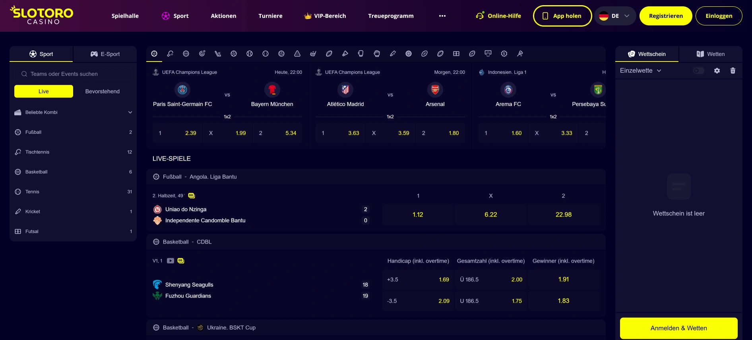
Task: Open Online-Hilfe support link
Action: pyautogui.click(x=498, y=16)
